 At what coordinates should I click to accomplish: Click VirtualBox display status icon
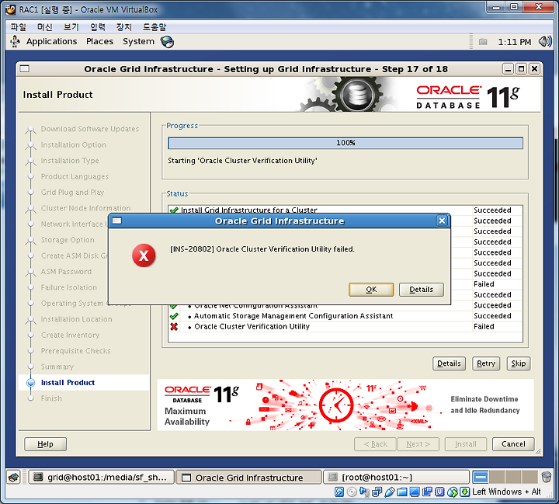pos(415,492)
